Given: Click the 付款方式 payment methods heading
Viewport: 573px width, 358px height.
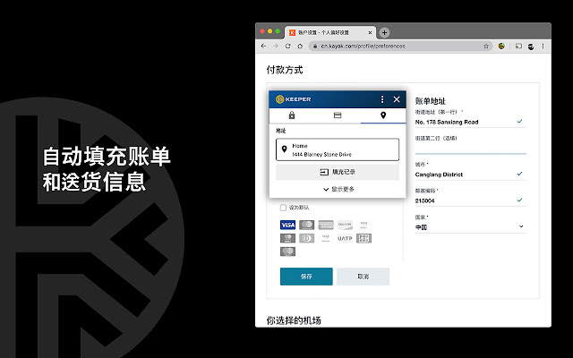Looking at the screenshot, I should click(x=285, y=70).
